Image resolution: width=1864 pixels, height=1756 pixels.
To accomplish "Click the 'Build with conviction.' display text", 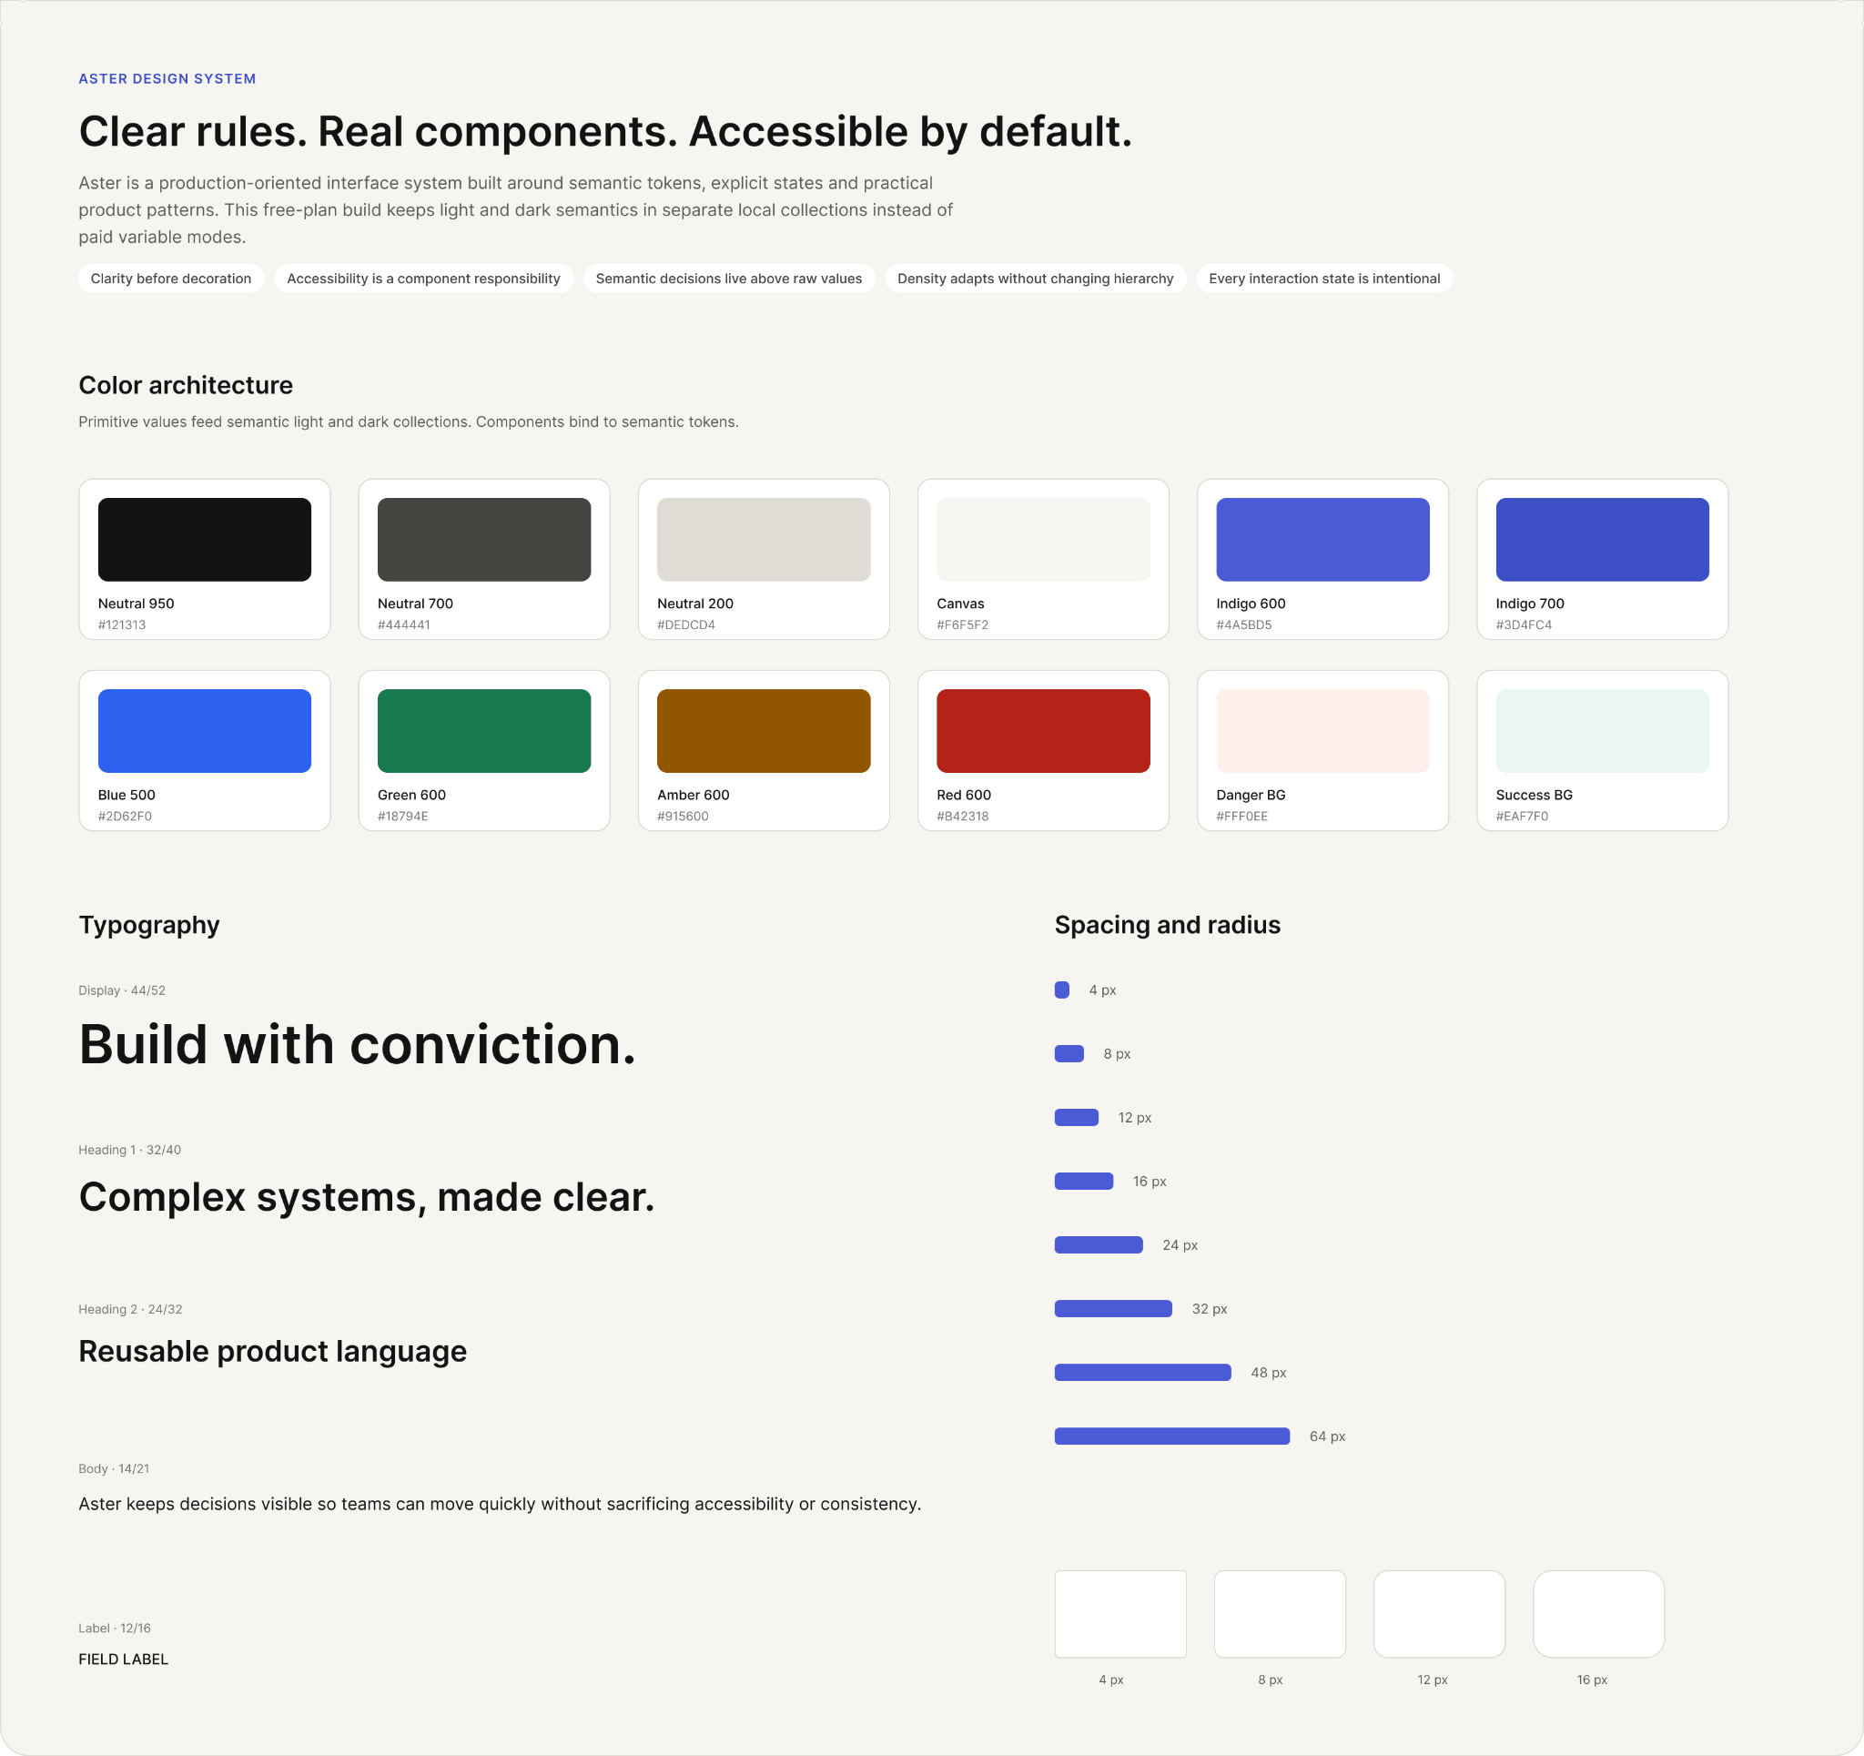I will click(x=357, y=1044).
